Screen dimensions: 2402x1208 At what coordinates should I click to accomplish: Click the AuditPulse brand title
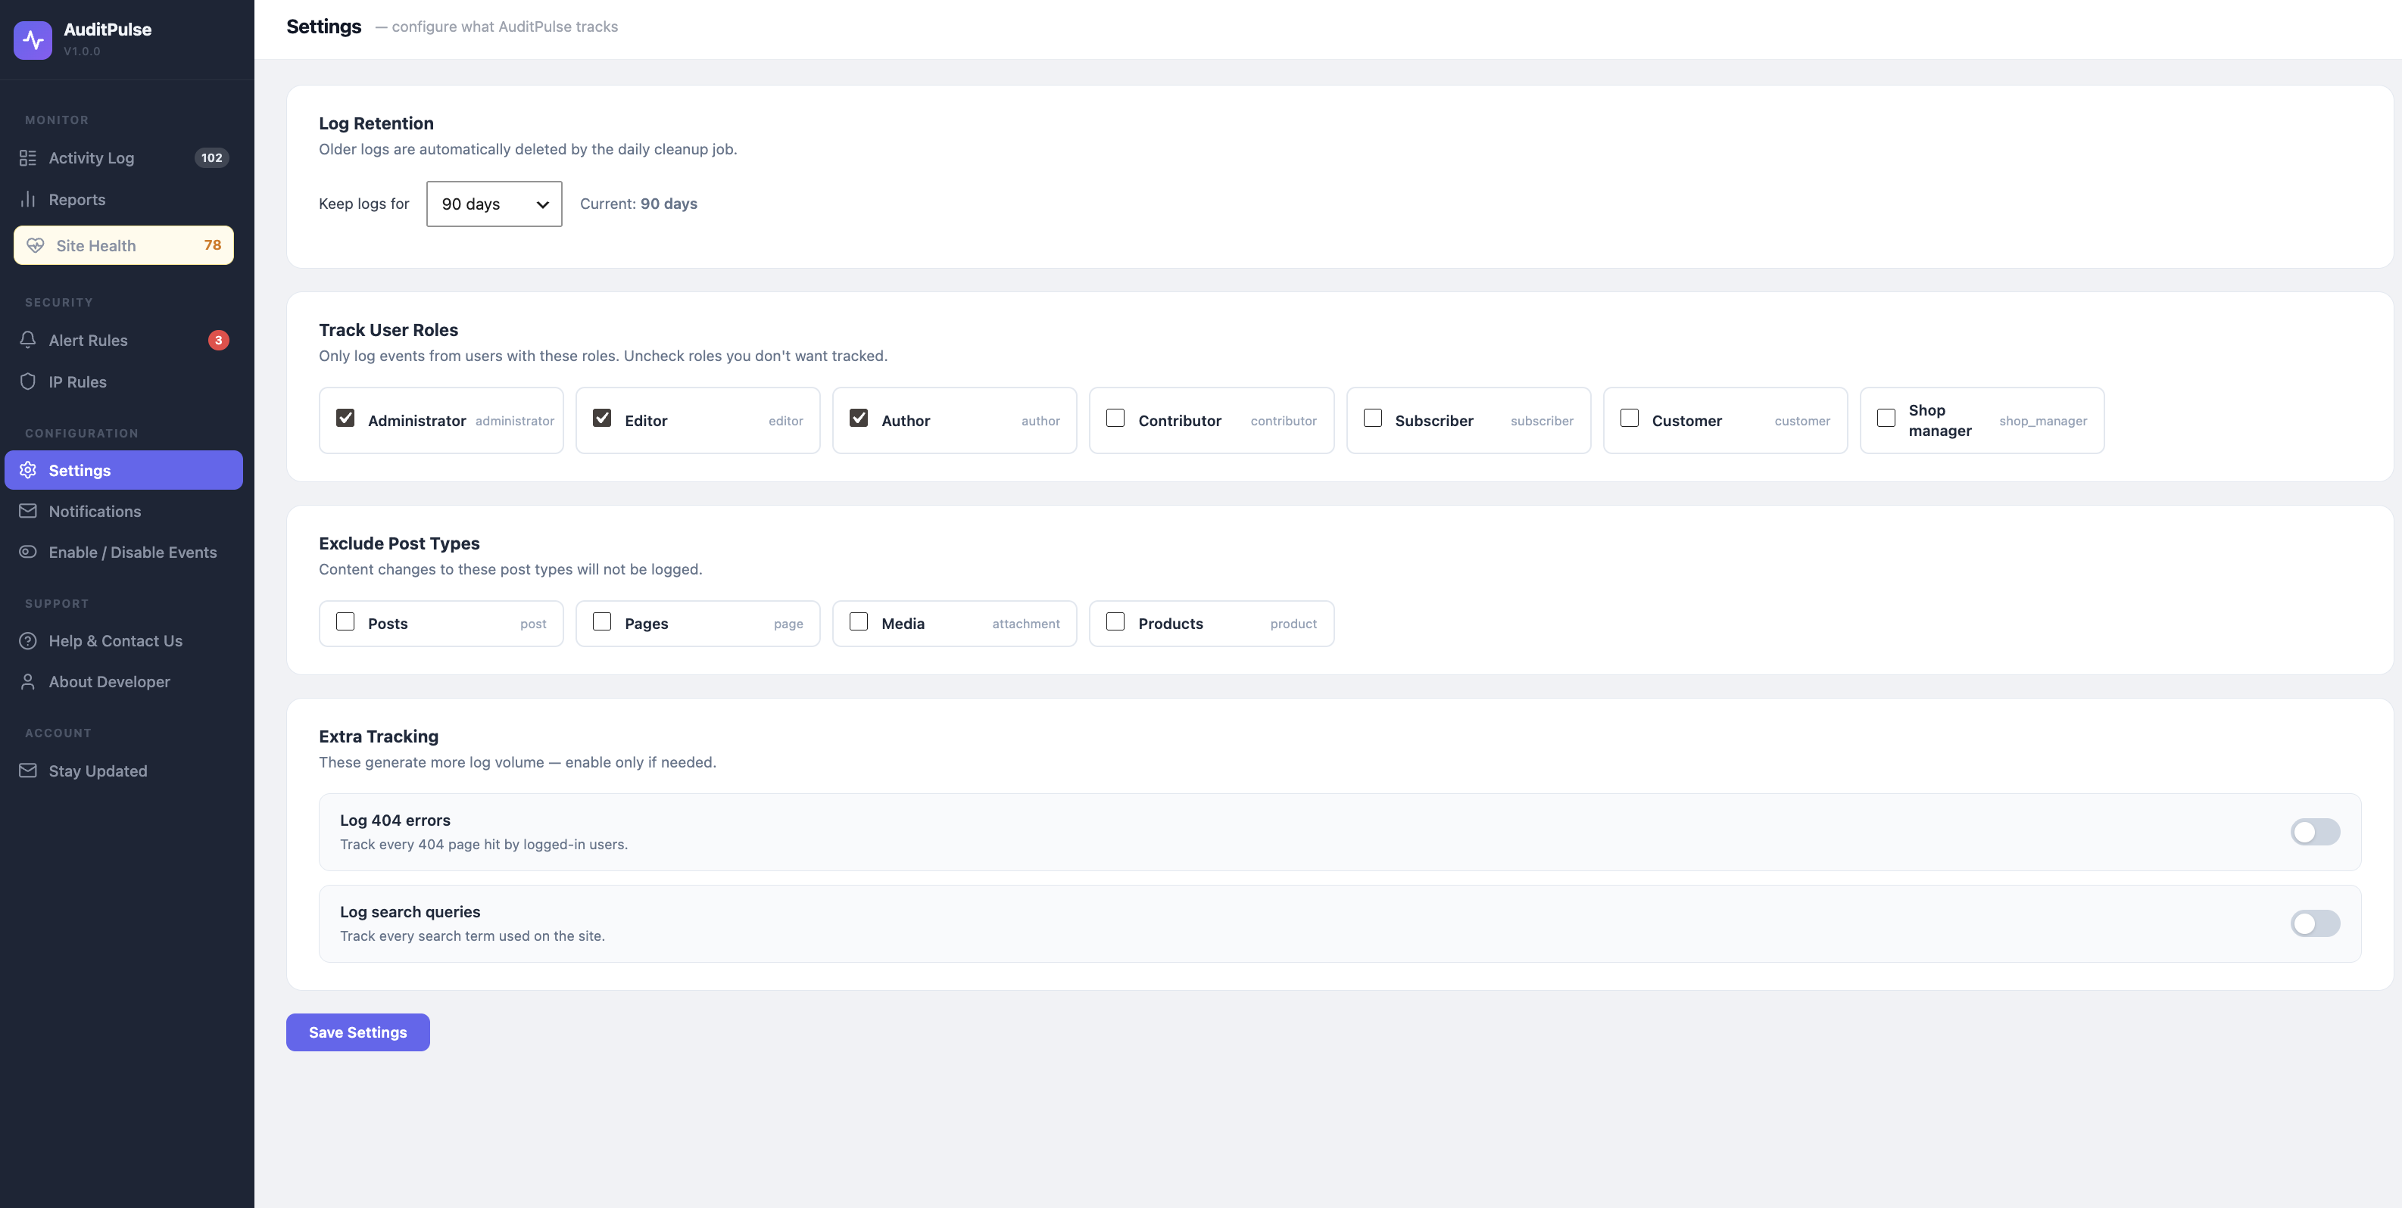point(108,29)
